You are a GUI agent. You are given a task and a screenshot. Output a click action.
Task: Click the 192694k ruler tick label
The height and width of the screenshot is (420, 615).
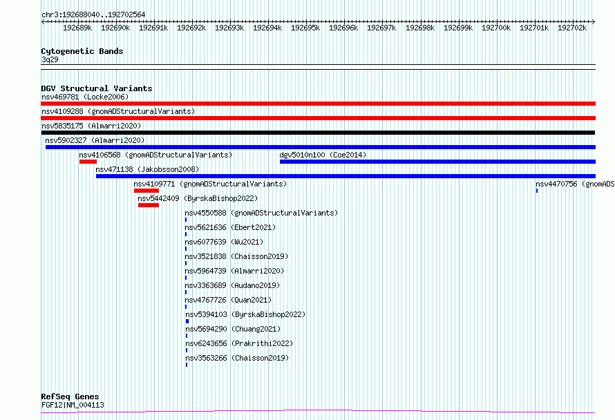click(267, 28)
